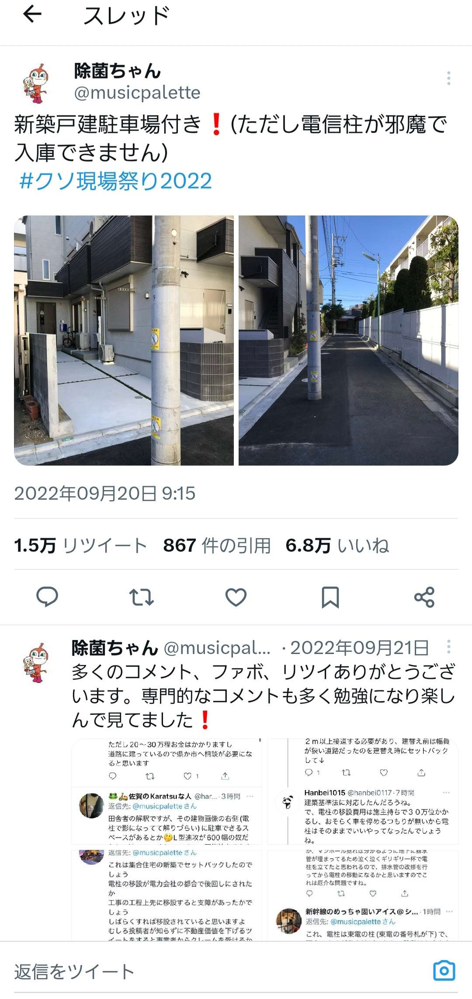472x999 pixels.
Task: Open the right photo of the narrow street
Action: (x=348, y=340)
